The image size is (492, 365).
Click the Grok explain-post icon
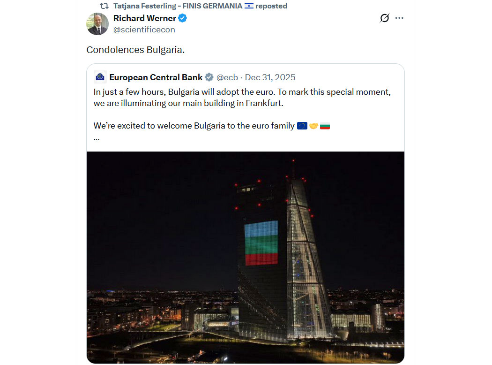pos(384,18)
